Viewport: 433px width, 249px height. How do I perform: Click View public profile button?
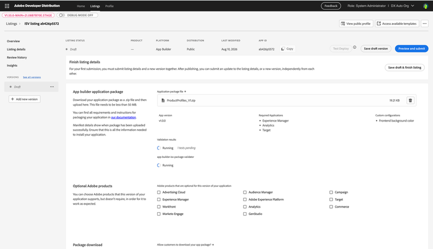click(x=356, y=24)
